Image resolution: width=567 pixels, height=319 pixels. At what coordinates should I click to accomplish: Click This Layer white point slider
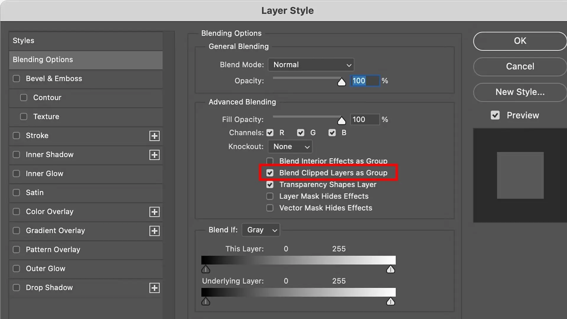pos(390,269)
